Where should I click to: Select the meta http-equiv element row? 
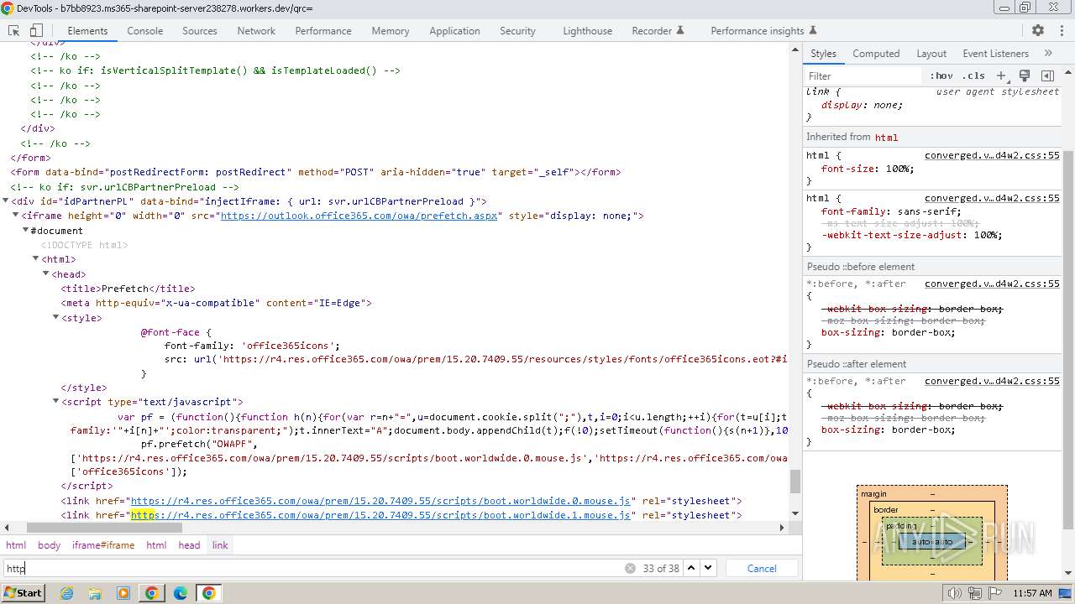tap(216, 303)
